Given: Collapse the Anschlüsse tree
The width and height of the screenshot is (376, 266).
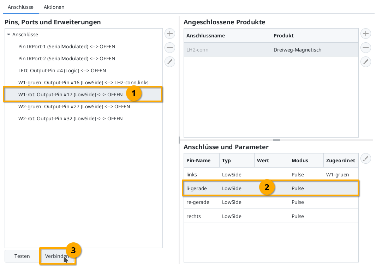Looking at the screenshot, I should 9,35.
